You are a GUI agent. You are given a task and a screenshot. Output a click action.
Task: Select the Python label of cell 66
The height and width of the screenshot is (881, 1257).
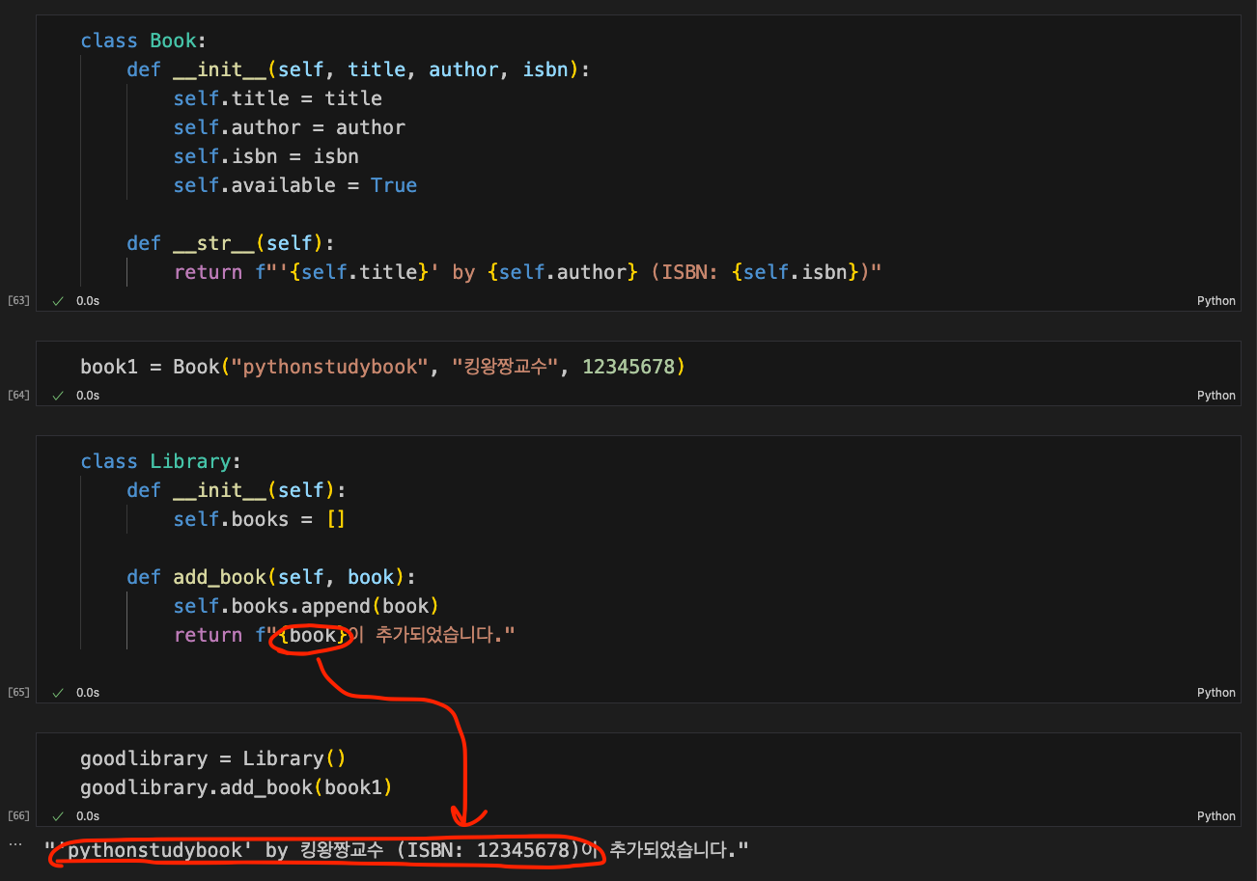click(x=1215, y=816)
